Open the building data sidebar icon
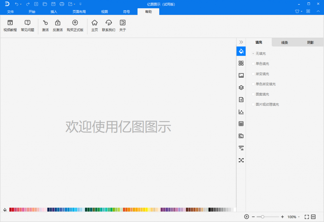Viewport: 324px width, 222px height. pos(241,136)
